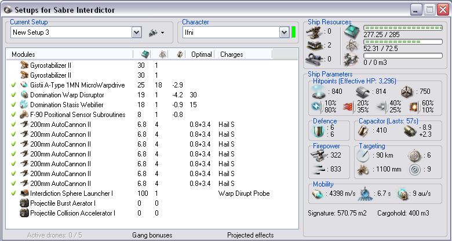452x241 pixels.
Task: Click the warp speed icon in Mobility
Action: point(403,193)
